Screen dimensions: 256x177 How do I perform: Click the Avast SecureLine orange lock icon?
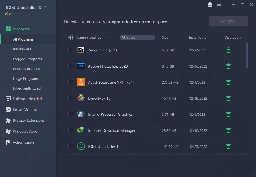(x=81, y=82)
